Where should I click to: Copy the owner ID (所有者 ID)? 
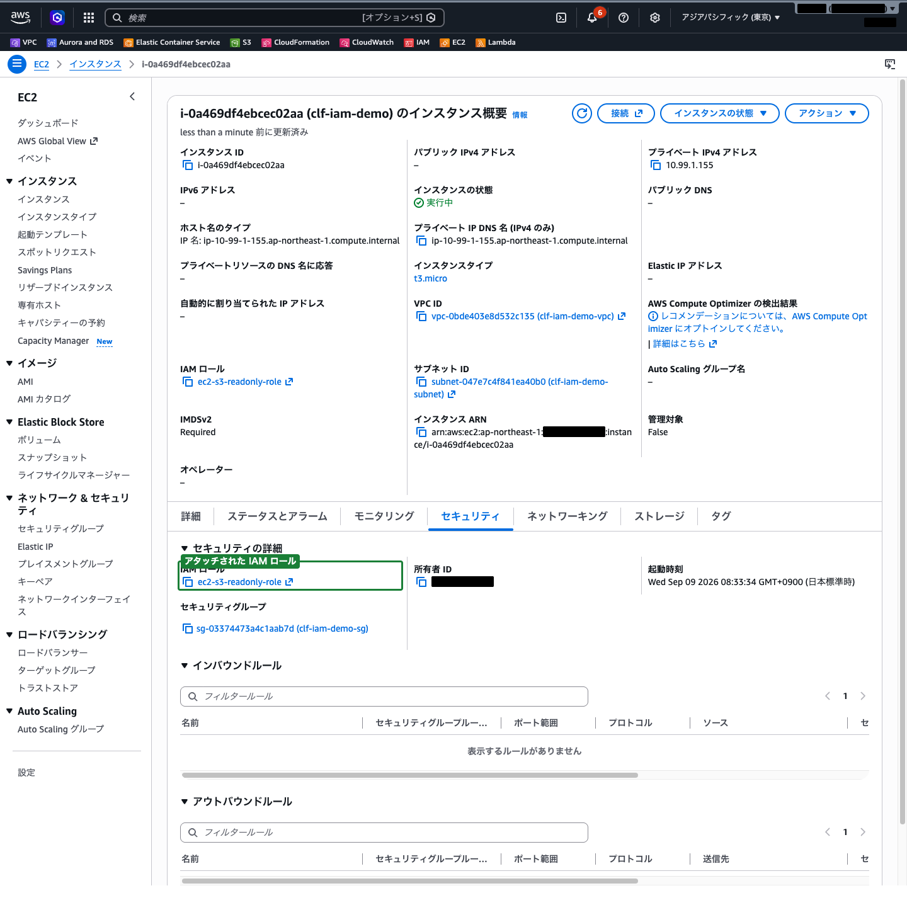coord(421,582)
